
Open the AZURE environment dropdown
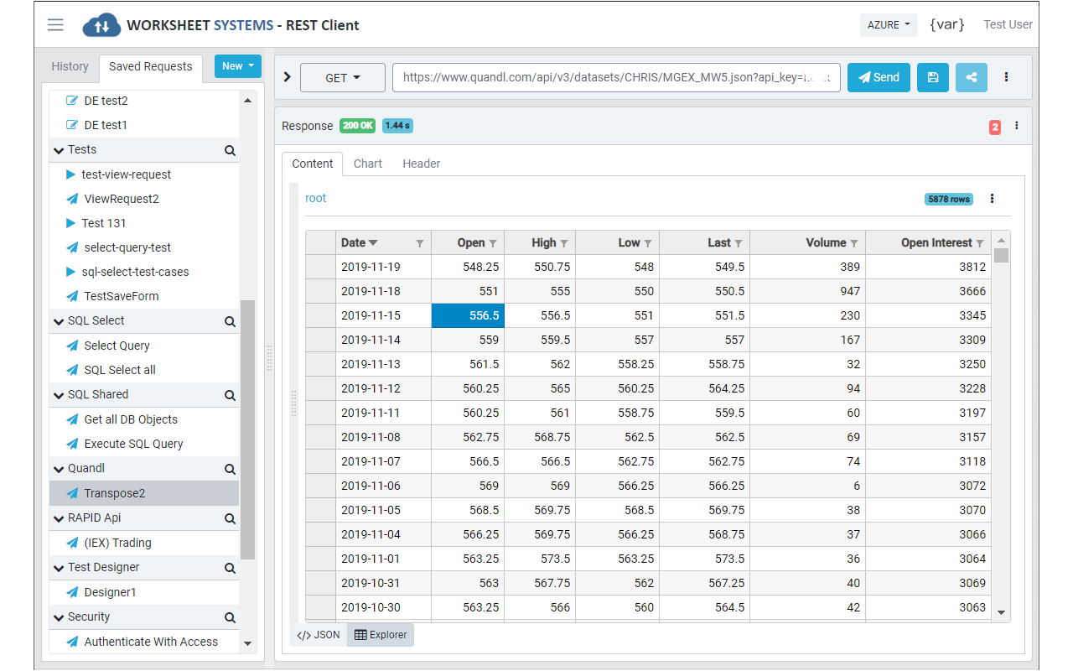889,24
